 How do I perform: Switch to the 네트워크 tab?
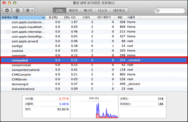click(x=119, y=11)
